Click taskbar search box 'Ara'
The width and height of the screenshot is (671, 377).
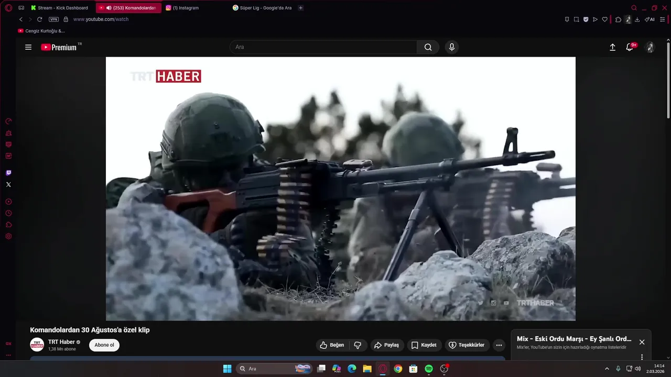[x=274, y=369]
